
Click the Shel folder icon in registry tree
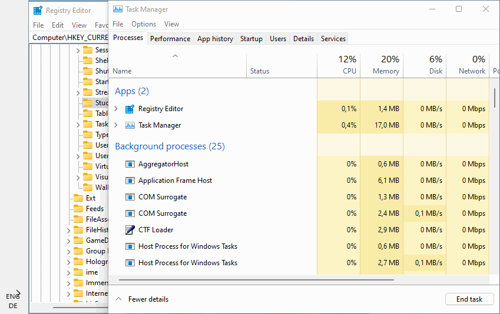point(88,61)
